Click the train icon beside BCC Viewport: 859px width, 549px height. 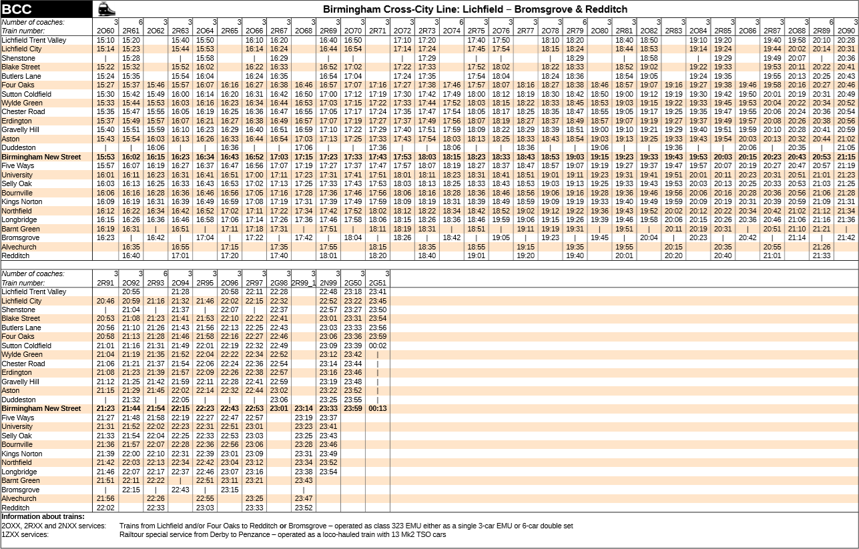[106, 9]
